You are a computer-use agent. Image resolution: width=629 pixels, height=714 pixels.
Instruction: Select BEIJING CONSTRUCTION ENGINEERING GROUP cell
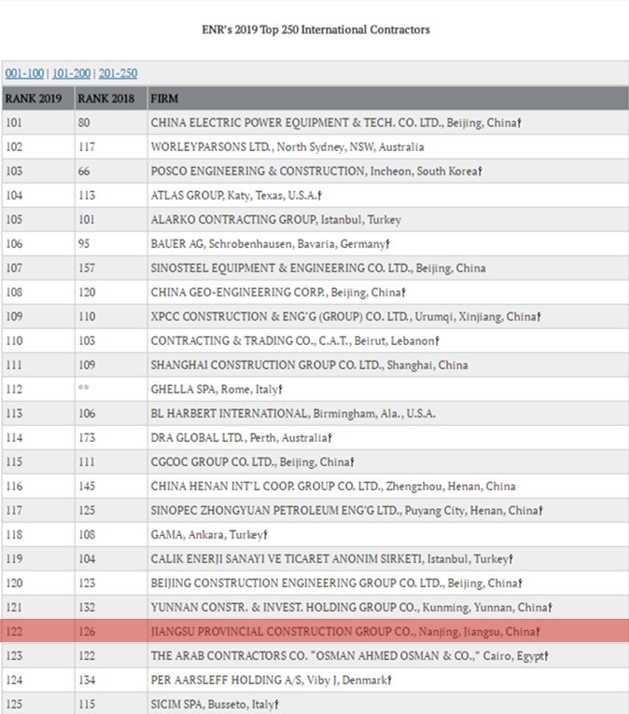pos(388,583)
